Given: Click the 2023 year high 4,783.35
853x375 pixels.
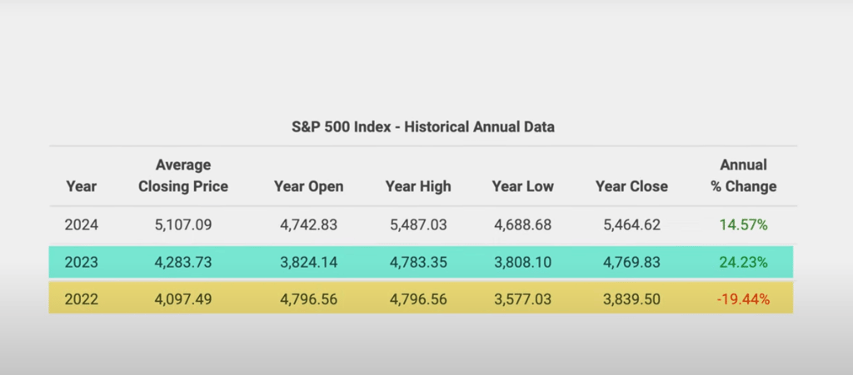Looking at the screenshot, I should click(x=418, y=263).
